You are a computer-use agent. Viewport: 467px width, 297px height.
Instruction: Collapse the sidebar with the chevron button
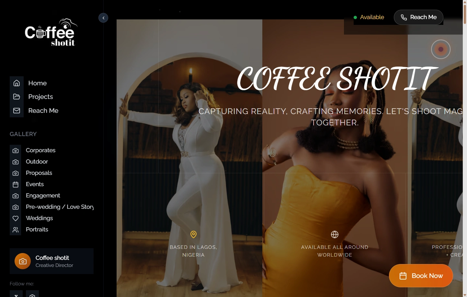pyautogui.click(x=103, y=18)
